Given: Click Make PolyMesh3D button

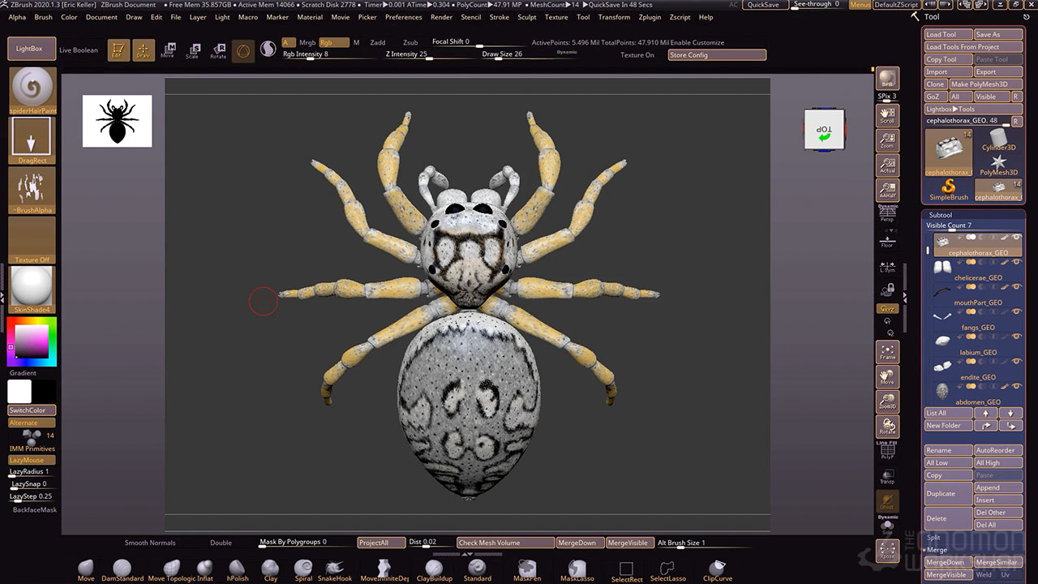Looking at the screenshot, I should pyautogui.click(x=985, y=84).
